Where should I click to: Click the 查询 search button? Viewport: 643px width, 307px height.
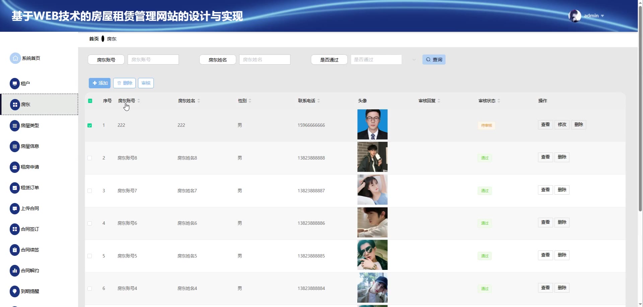pos(434,60)
